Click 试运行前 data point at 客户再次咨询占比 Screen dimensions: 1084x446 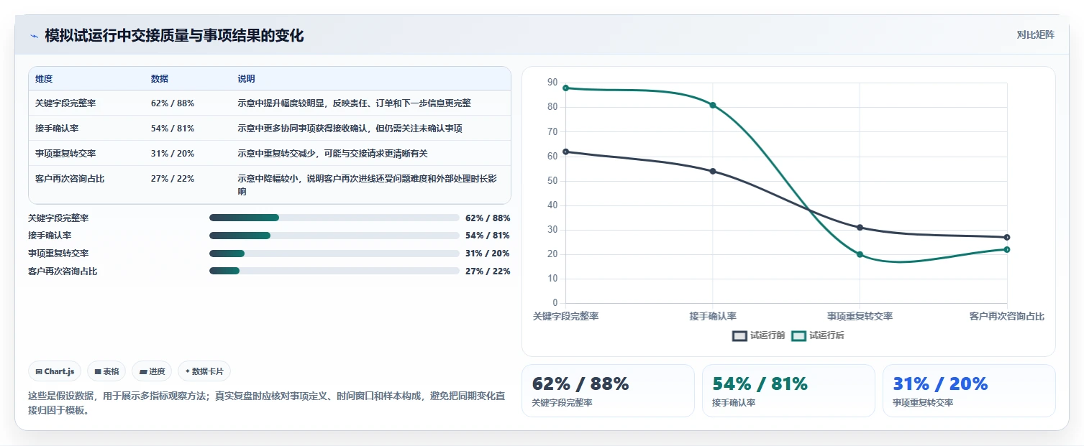[x=1007, y=237]
